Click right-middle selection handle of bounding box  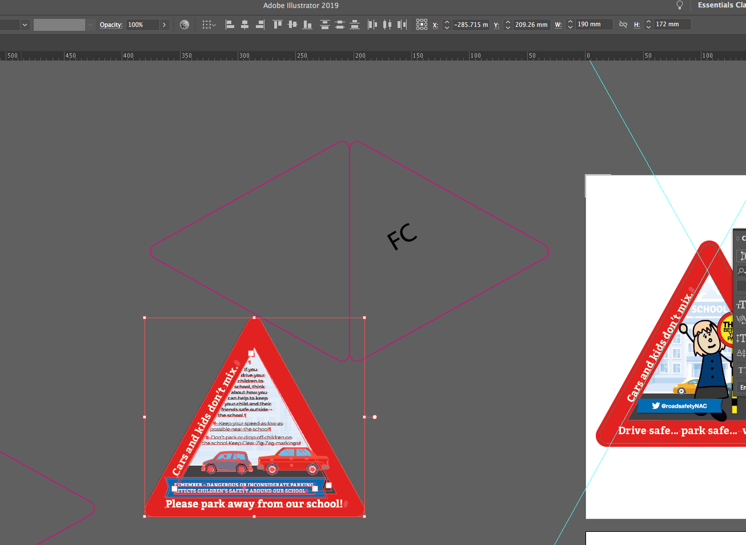tap(364, 417)
